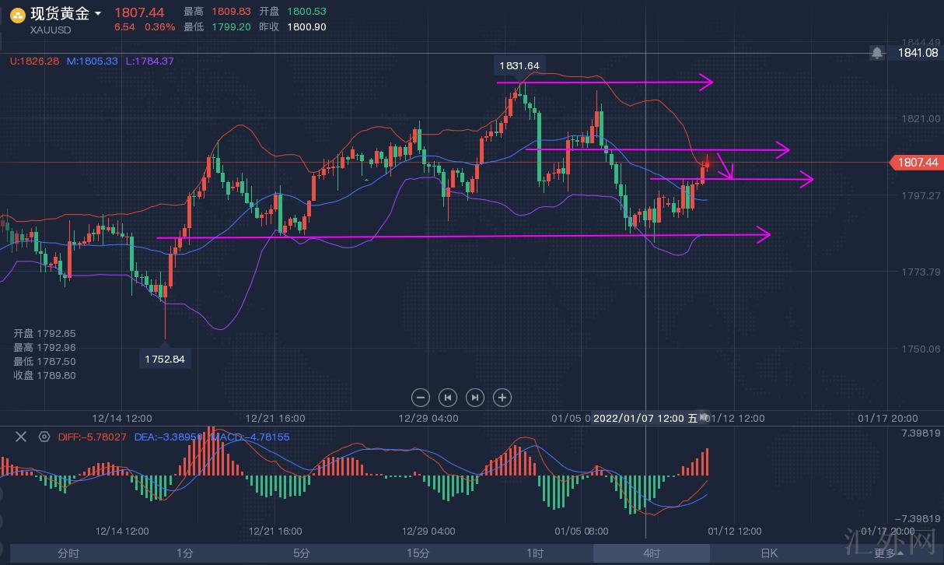Switch to the 分时 timeframe tab
Screen dimensions: 944x565
[x=68, y=553]
